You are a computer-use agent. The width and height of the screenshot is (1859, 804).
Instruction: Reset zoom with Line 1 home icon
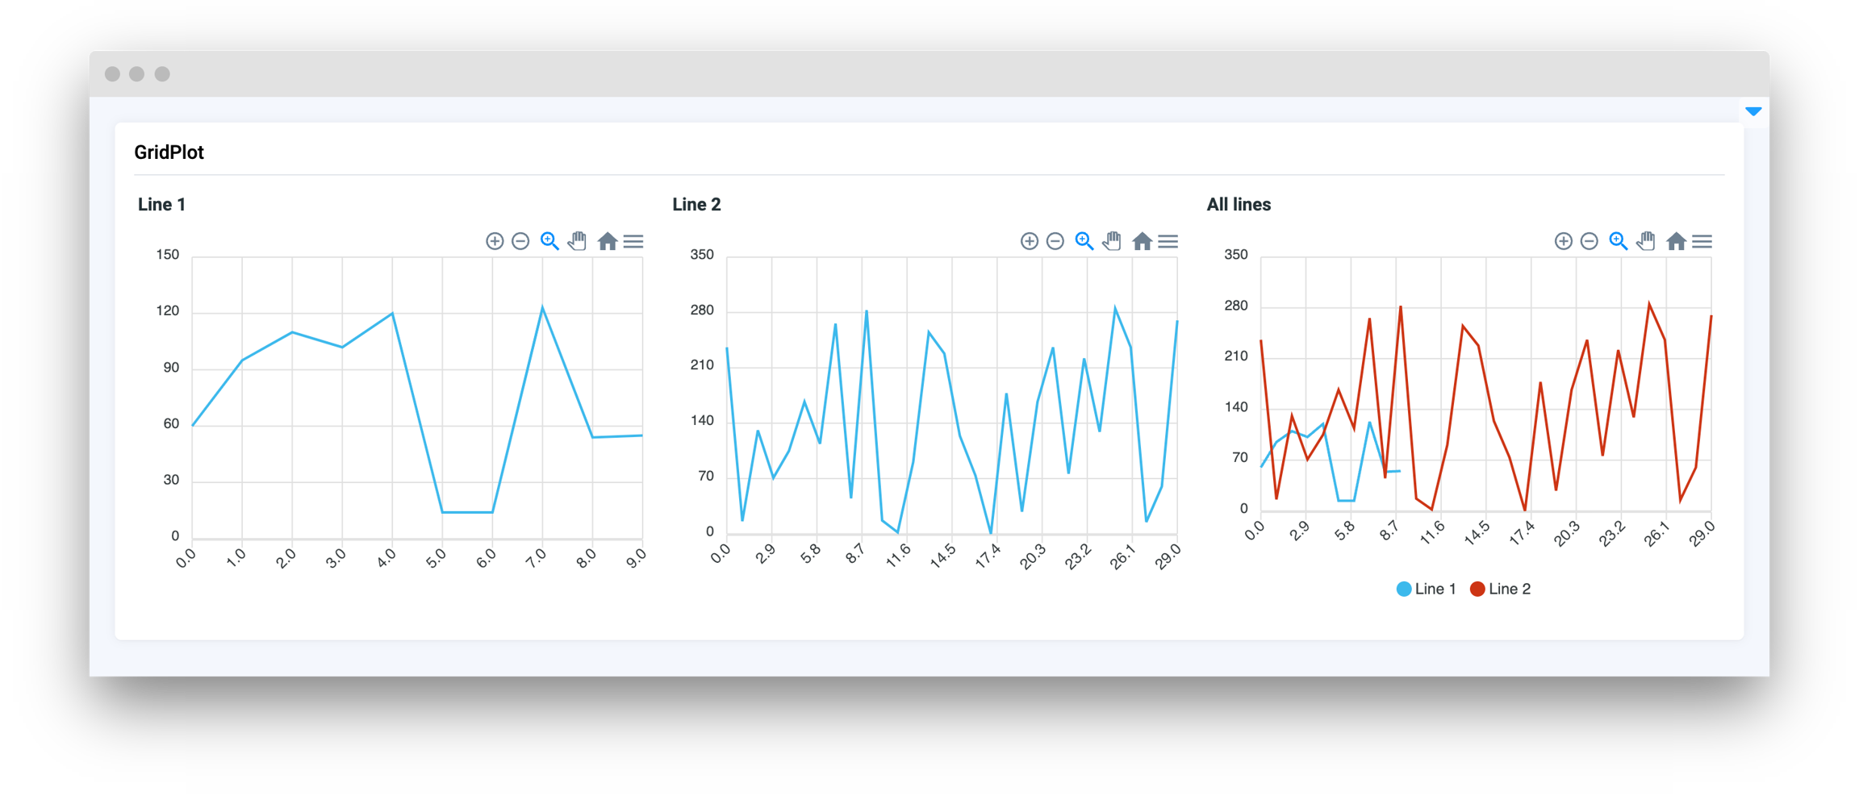point(607,241)
